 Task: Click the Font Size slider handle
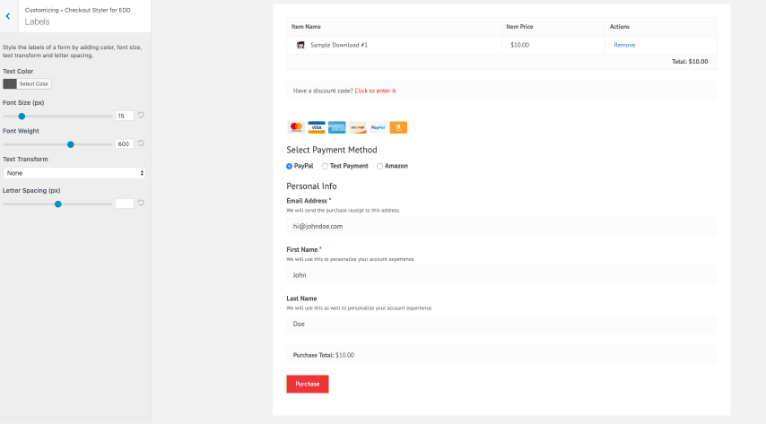(x=22, y=117)
